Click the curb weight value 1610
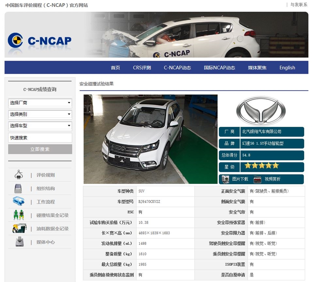This screenshot has width=312, height=282. pos(143,254)
